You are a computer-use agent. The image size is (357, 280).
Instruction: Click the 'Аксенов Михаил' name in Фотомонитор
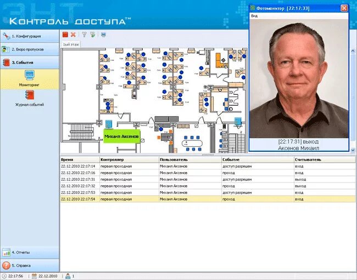click(x=298, y=148)
